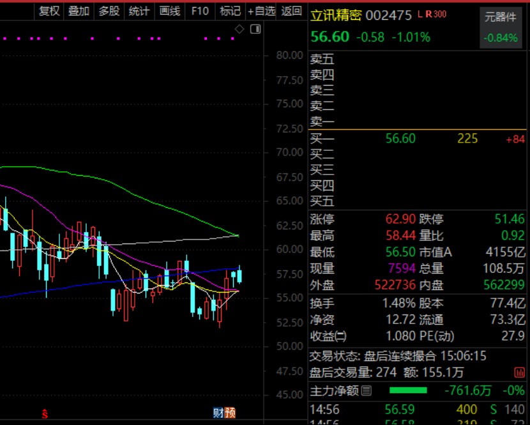Click the 标记 mark button
Image resolution: width=530 pixels, height=425 pixels.
click(x=230, y=11)
